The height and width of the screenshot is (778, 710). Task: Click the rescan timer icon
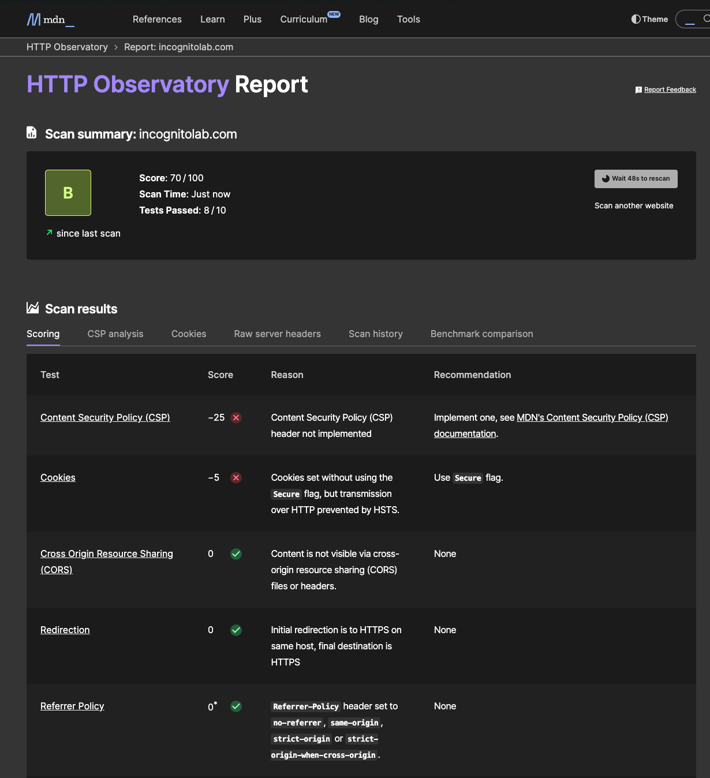[x=606, y=179]
